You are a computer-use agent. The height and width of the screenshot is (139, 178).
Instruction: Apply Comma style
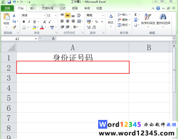[x=102, y=21]
